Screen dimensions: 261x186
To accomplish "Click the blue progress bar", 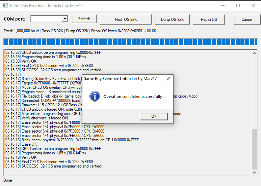I will pyautogui.click(x=130, y=42).
